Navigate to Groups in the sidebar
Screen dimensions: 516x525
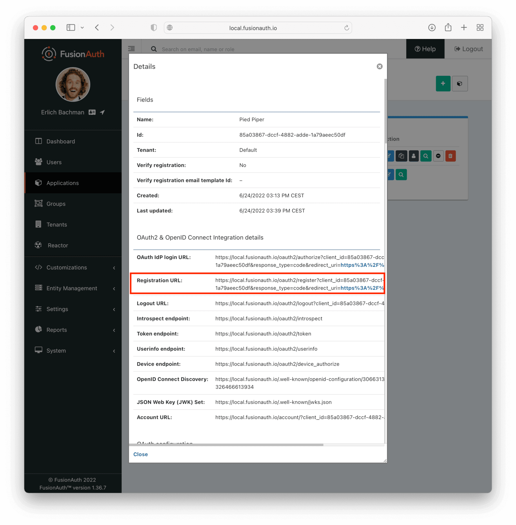(x=55, y=204)
